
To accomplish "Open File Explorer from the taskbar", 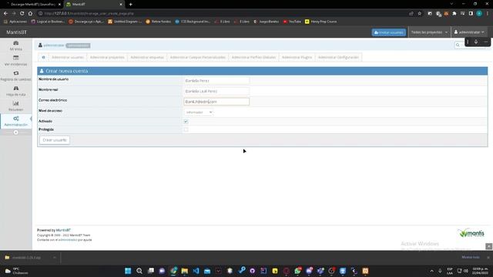I will [185, 271].
